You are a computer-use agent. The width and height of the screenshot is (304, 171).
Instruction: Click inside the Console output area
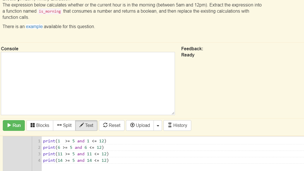pyautogui.click(x=88, y=83)
